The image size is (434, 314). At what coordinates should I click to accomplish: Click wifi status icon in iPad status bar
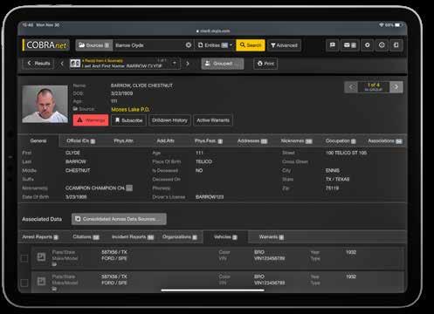coord(382,25)
